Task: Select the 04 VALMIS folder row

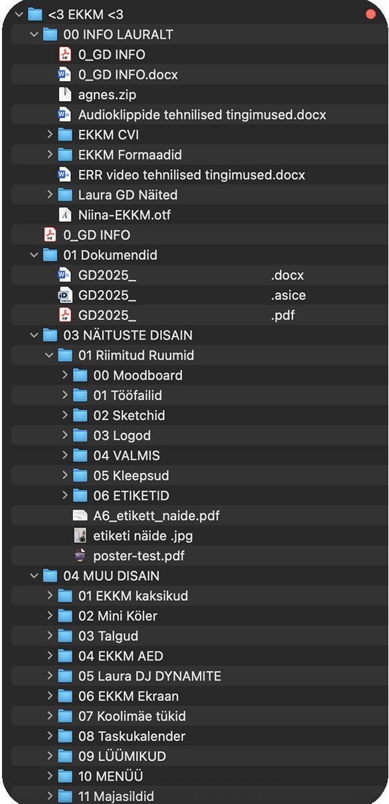Action: click(x=194, y=456)
